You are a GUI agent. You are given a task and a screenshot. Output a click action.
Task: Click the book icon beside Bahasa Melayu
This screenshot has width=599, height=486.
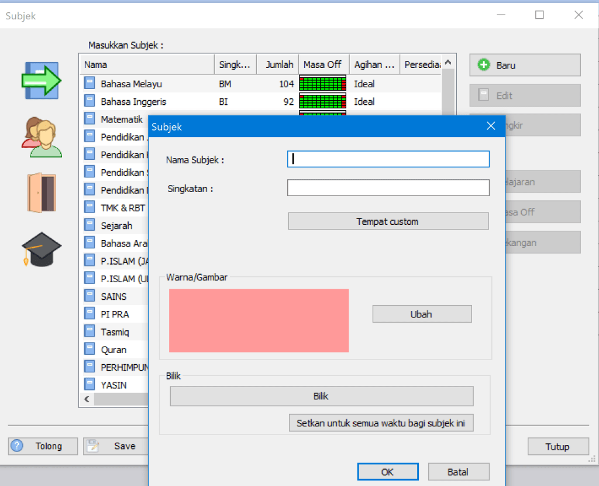coord(89,84)
